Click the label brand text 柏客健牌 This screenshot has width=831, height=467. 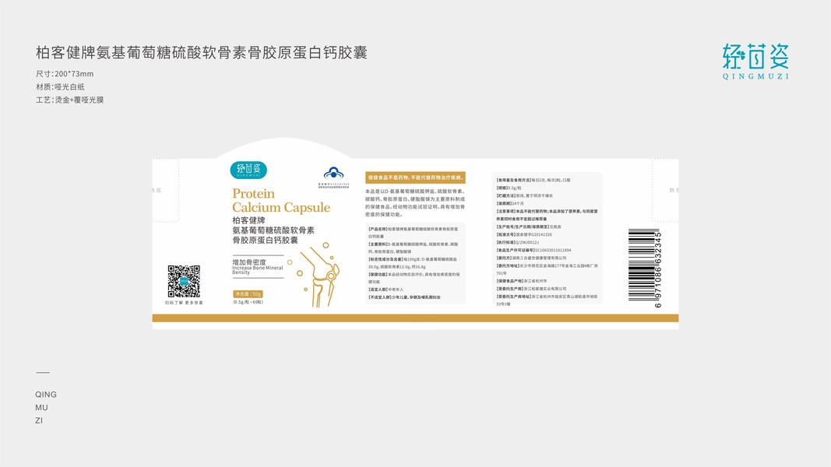click(248, 220)
